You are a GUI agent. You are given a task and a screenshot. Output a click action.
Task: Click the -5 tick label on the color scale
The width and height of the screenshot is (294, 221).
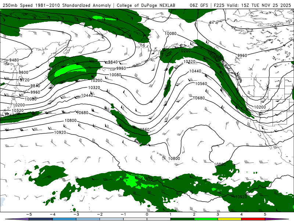[x=29, y=214]
